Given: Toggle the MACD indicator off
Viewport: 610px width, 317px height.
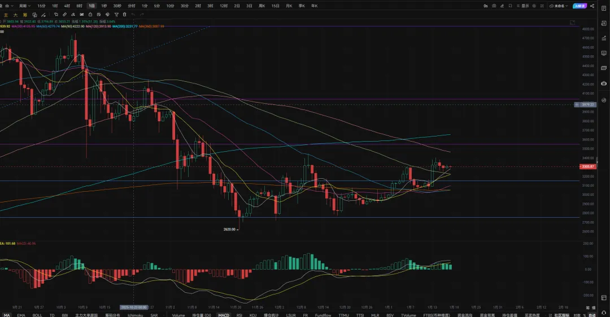Looking at the screenshot, I should coord(224,315).
